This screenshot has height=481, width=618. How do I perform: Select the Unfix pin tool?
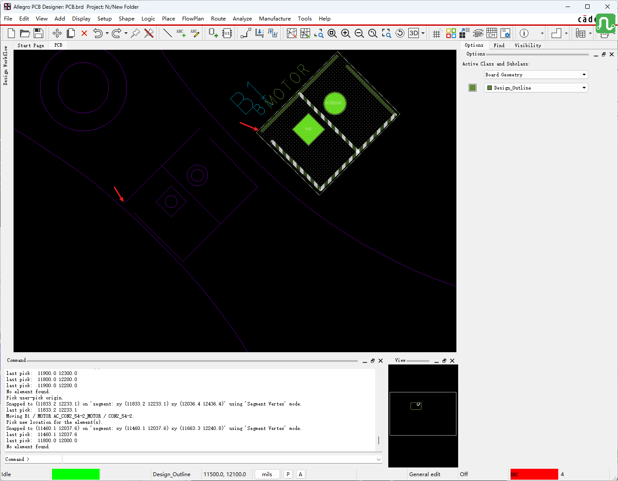[x=149, y=33]
